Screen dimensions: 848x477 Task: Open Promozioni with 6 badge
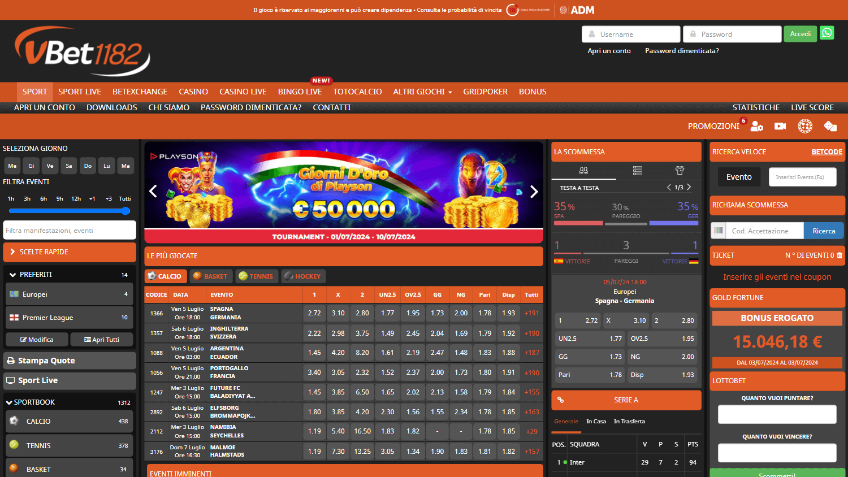click(713, 126)
